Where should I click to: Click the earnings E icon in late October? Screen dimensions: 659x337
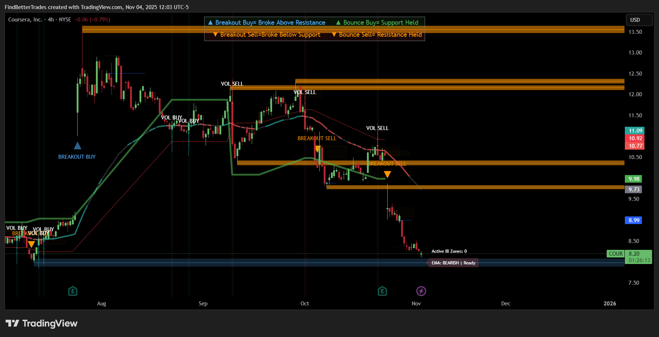click(x=382, y=291)
